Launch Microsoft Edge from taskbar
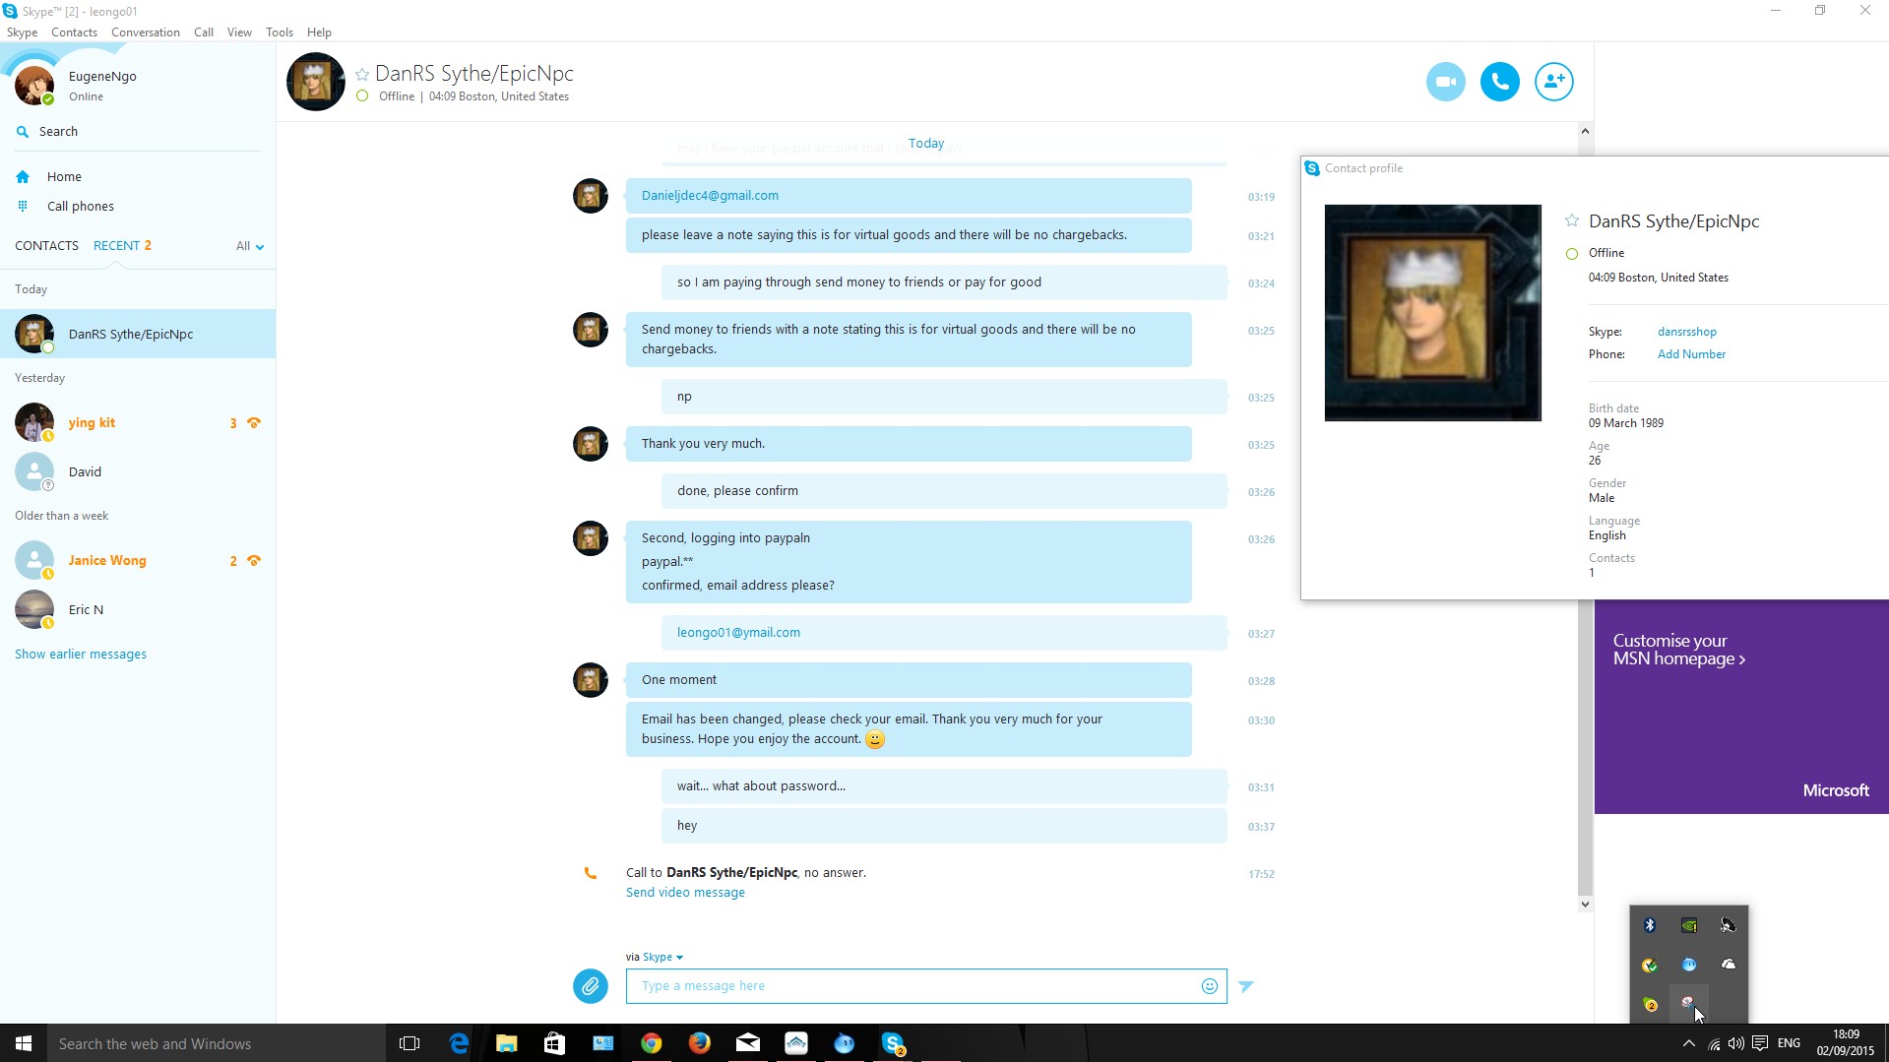Screen dimensions: 1889x1062 (459, 1043)
